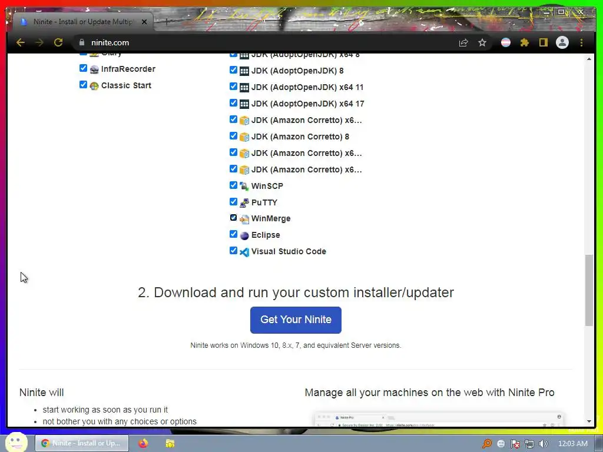Click the InfraRecorder app icon
The image size is (603, 452).
(94, 69)
